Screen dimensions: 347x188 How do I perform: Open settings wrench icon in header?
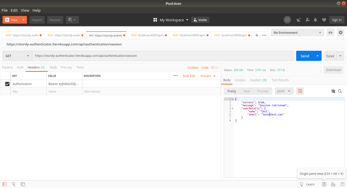[x=307, y=20]
